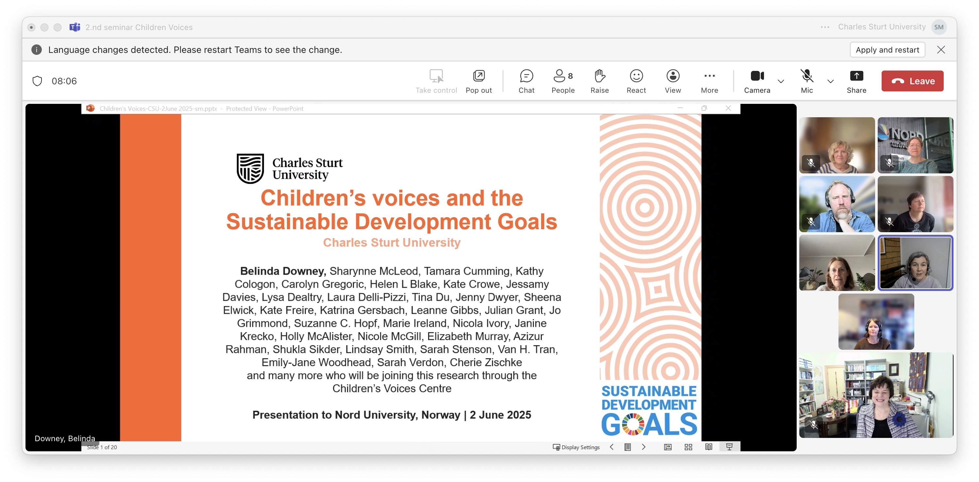Screen dimensions: 979x482
Task: Pop out the shared content
Action: point(478,81)
